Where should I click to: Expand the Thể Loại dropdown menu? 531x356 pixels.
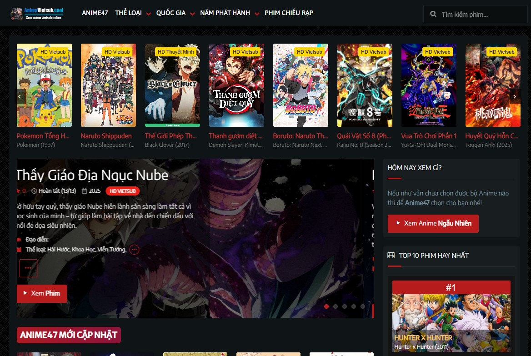(133, 13)
